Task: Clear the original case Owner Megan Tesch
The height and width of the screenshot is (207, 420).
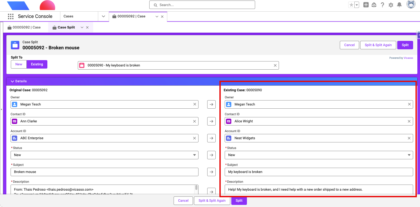Action: [195, 104]
